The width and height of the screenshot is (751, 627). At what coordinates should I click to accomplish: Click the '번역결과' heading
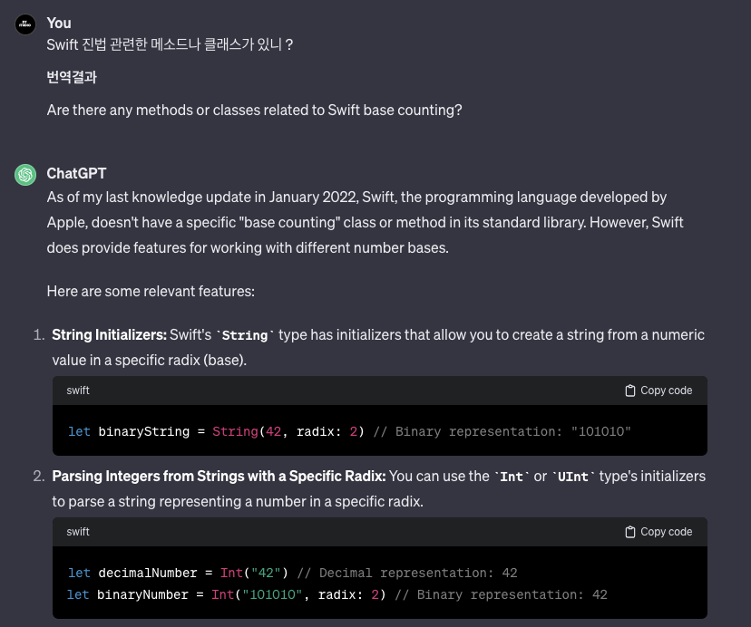(72, 77)
